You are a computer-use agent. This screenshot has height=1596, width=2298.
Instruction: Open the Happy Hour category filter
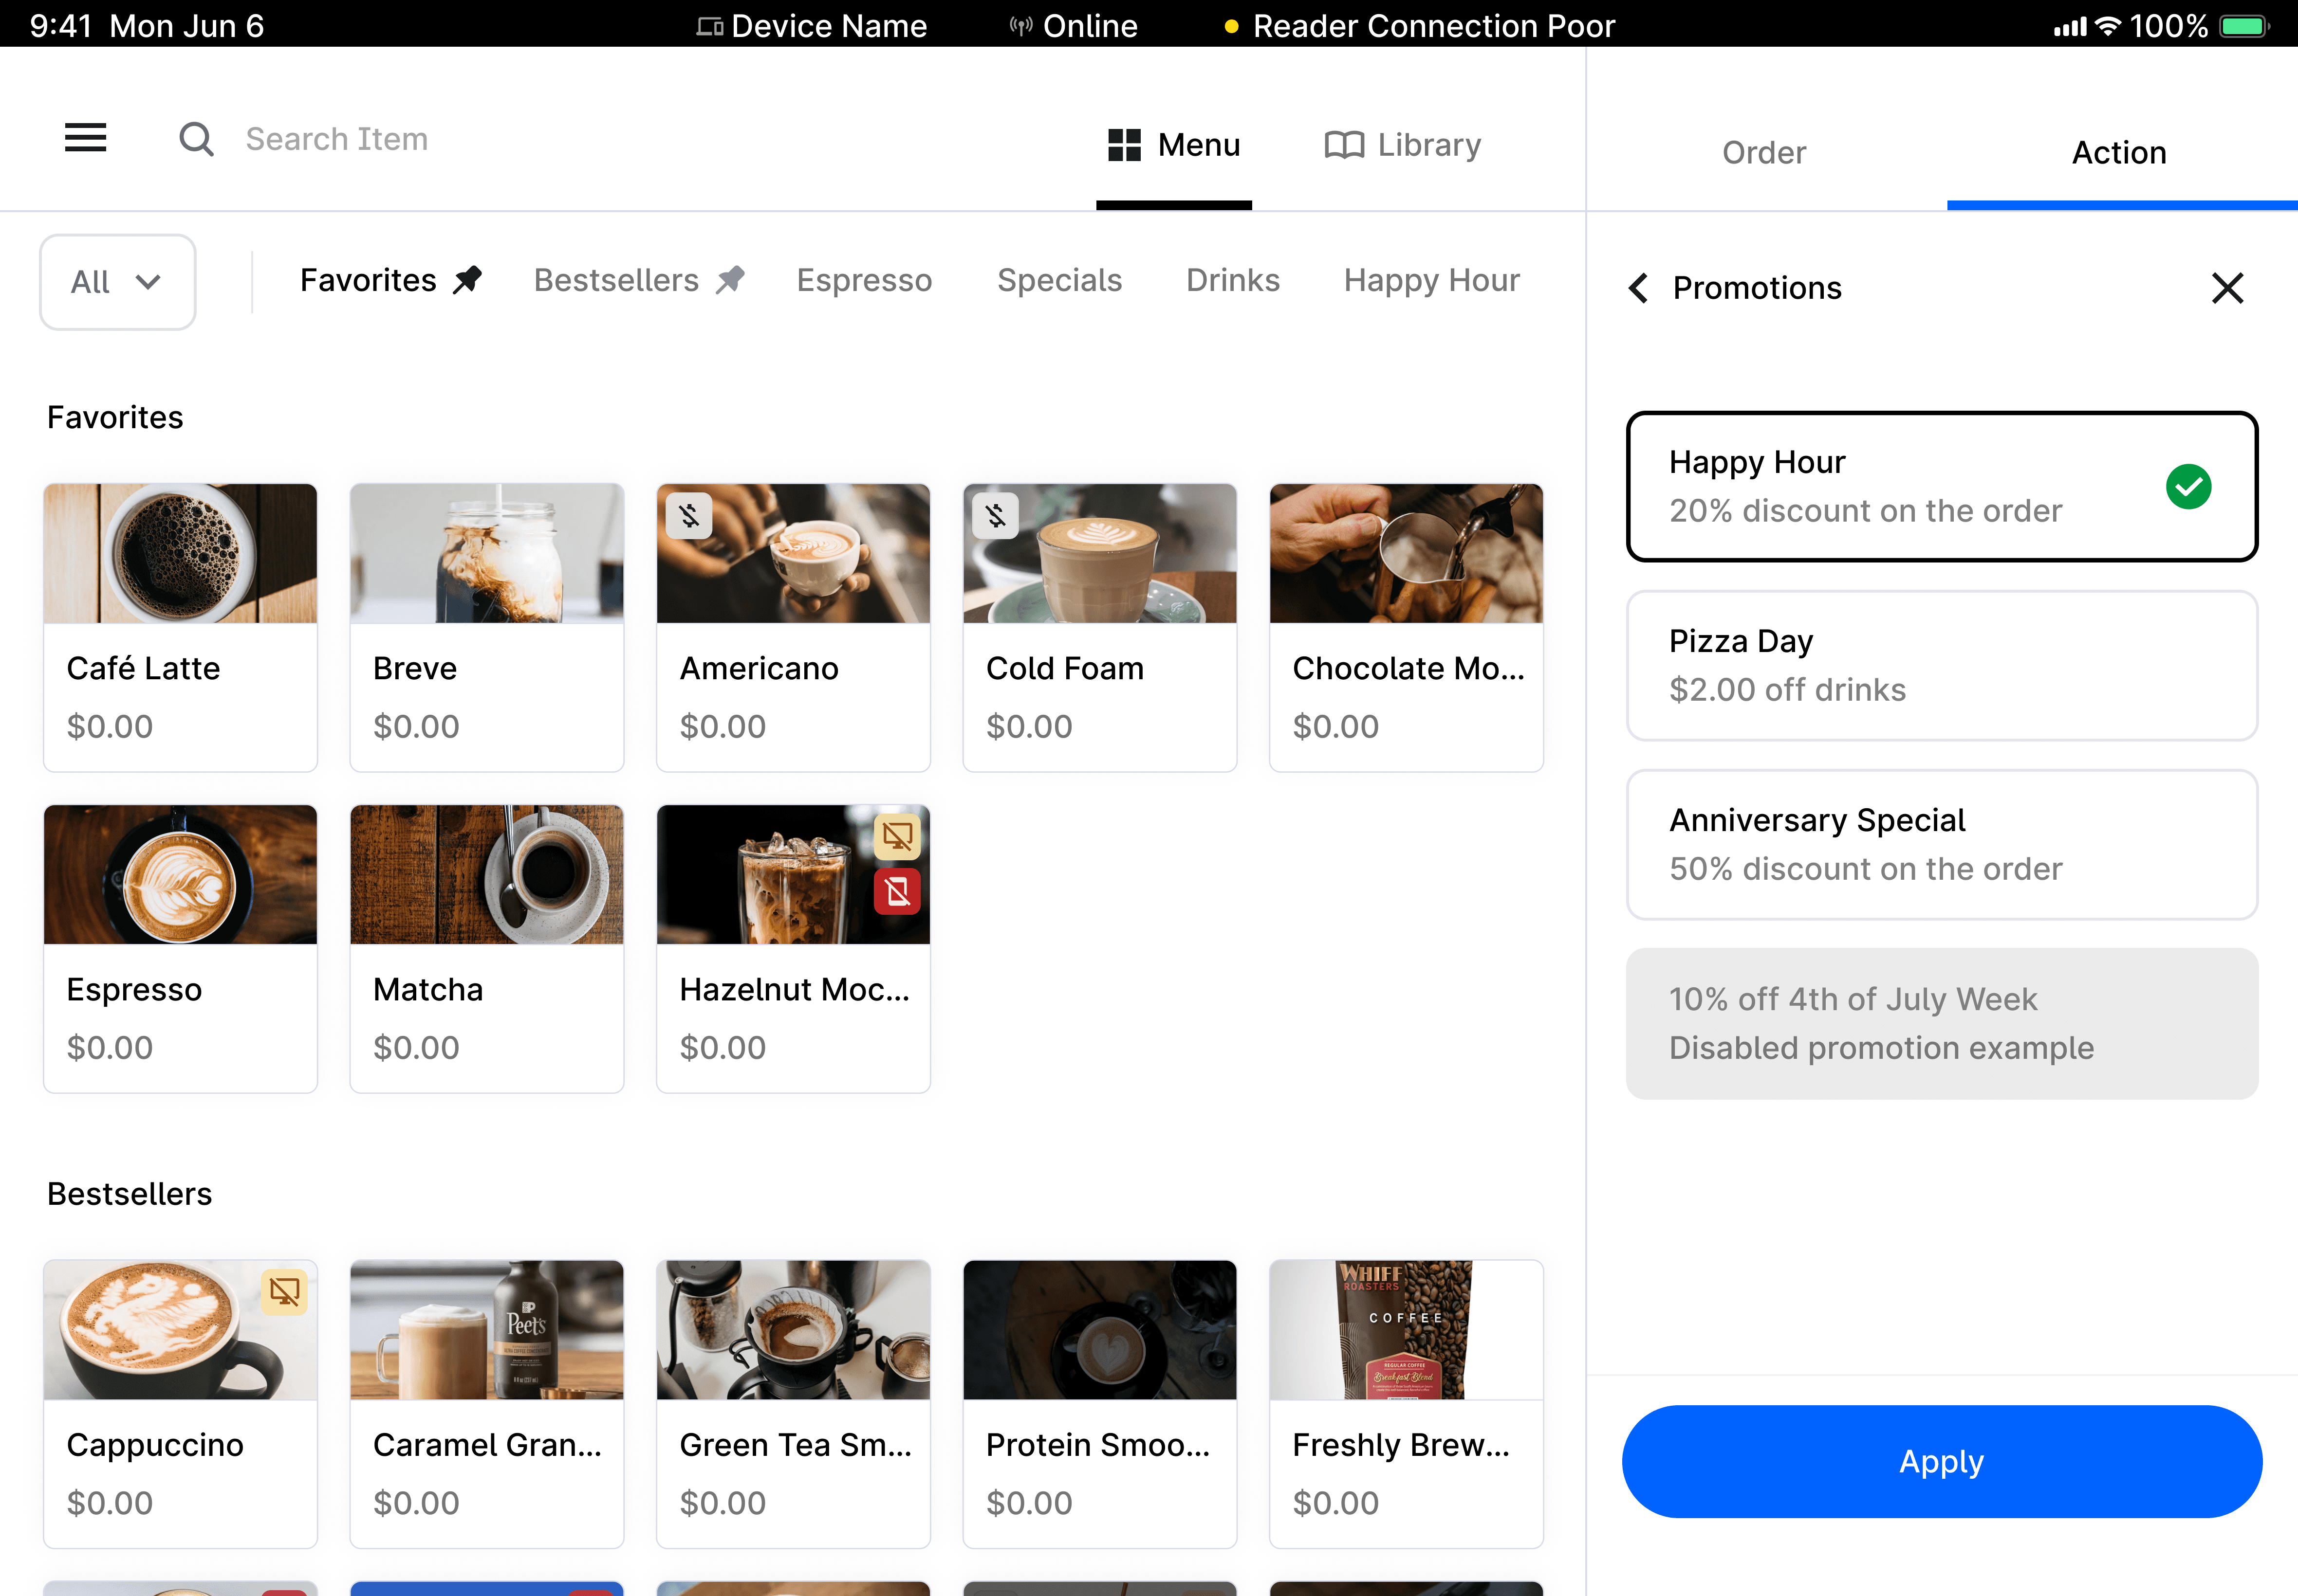coord(1430,280)
